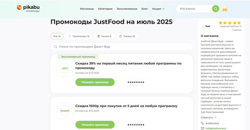Click the Промокоды JustFood на июль 2025 heading
Viewport: 250px width, 130px height.
point(111,22)
